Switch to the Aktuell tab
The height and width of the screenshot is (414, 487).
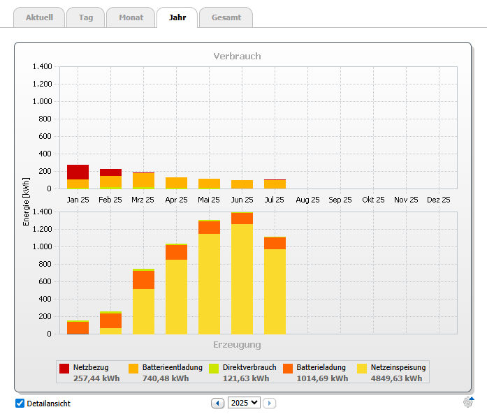39,17
